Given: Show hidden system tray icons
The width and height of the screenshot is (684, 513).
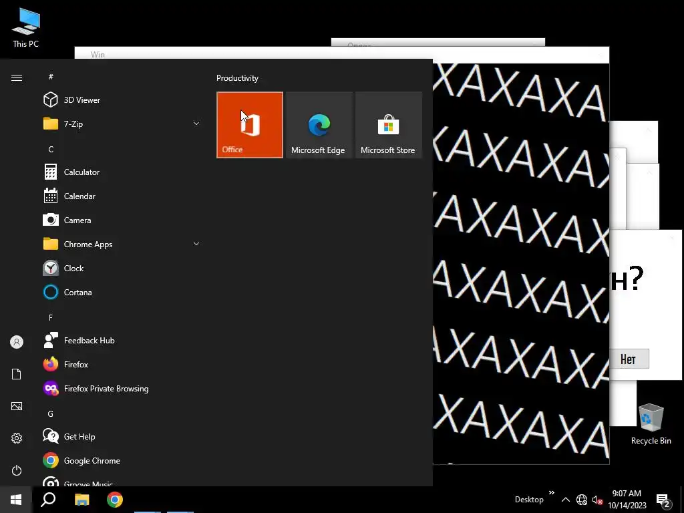Looking at the screenshot, I should coord(565,500).
